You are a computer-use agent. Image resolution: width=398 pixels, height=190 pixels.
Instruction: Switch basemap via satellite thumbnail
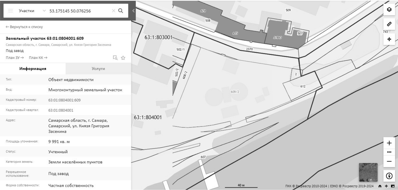(368, 172)
